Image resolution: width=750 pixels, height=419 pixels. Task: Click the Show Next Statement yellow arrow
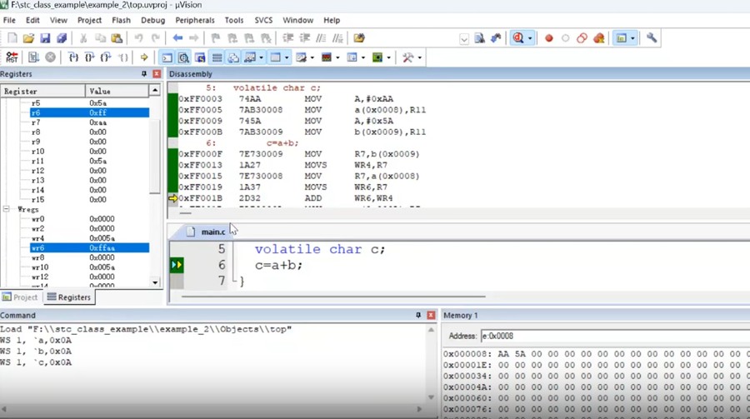point(144,57)
